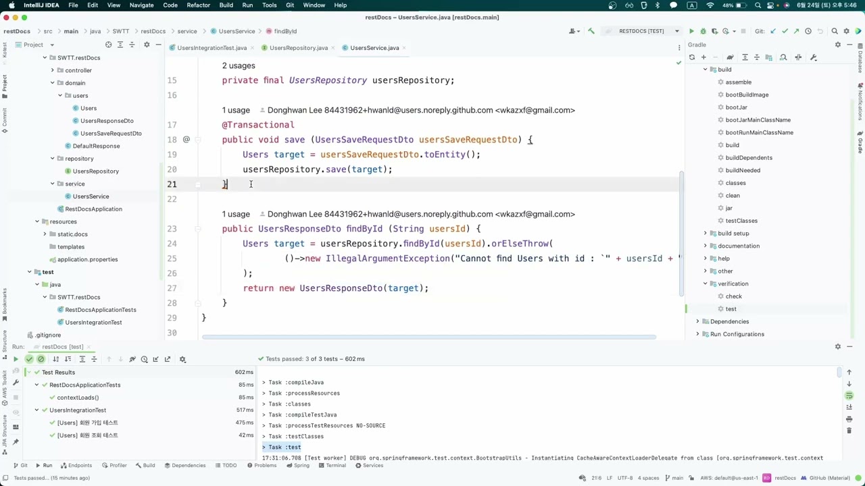Select contextLoads() test result
The width and height of the screenshot is (865, 486).
[78, 398]
